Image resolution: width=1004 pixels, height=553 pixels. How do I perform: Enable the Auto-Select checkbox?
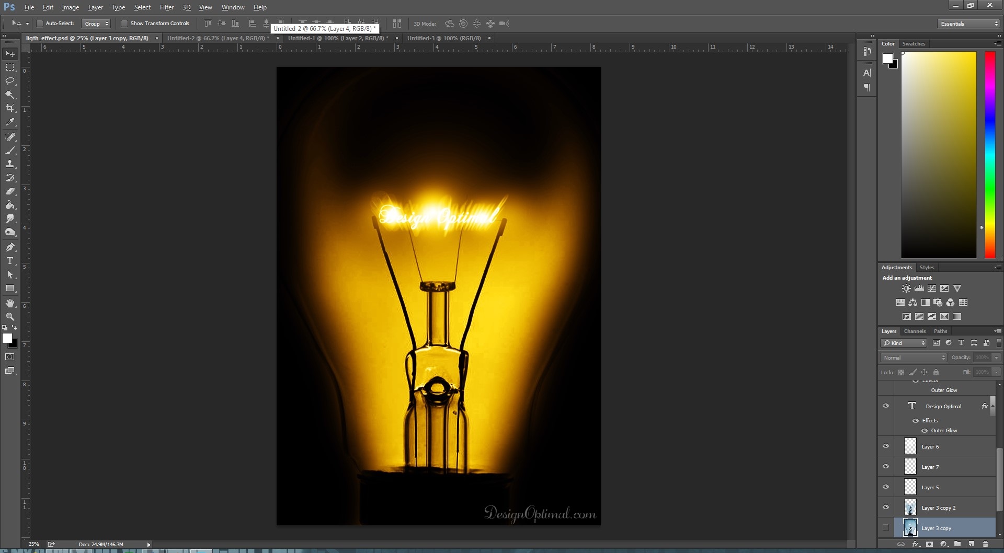[x=39, y=24]
